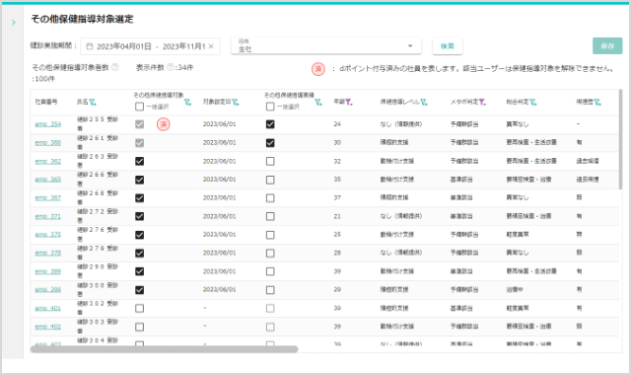This screenshot has height=375, width=631.
Task: Click the exam period date range field
Action: coord(150,46)
